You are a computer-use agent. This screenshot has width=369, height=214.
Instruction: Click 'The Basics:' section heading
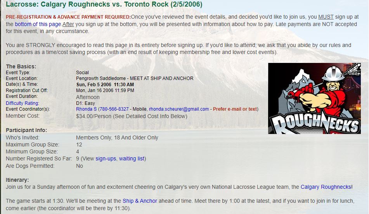click(x=21, y=66)
